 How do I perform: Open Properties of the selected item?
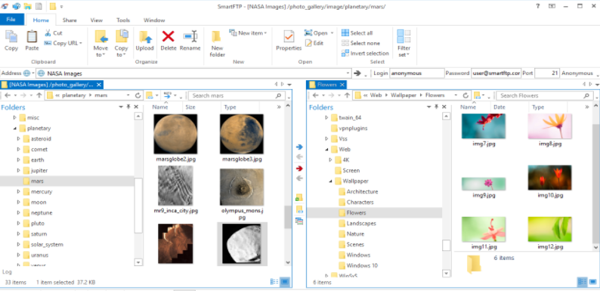[x=289, y=40]
